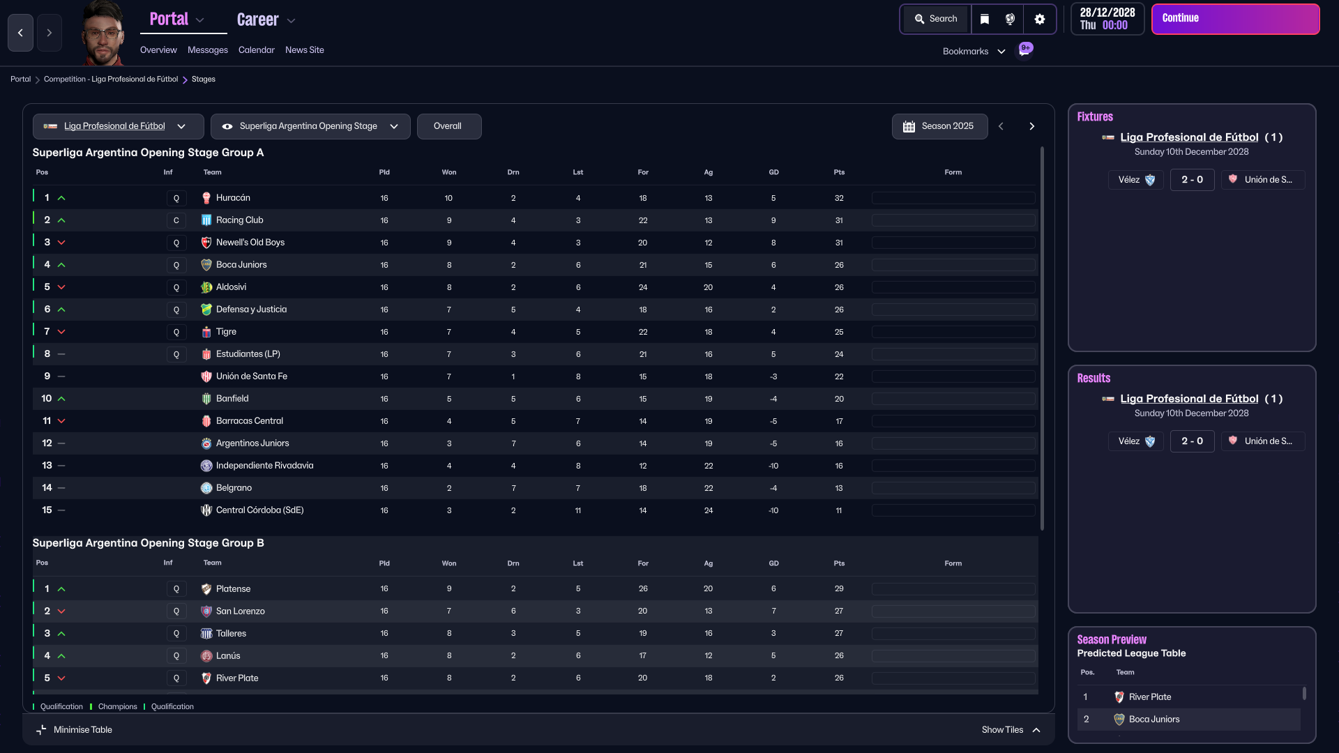The height and width of the screenshot is (753, 1339).
Task: Collapse tiles with Show Tiles chevron
Action: pyautogui.click(x=1036, y=729)
